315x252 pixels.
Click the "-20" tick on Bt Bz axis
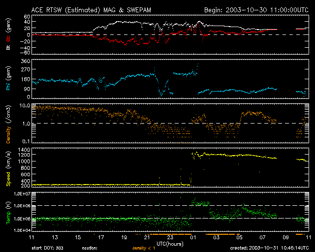25,41
